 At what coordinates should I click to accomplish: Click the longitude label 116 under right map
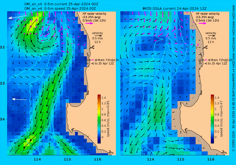[211, 159]
